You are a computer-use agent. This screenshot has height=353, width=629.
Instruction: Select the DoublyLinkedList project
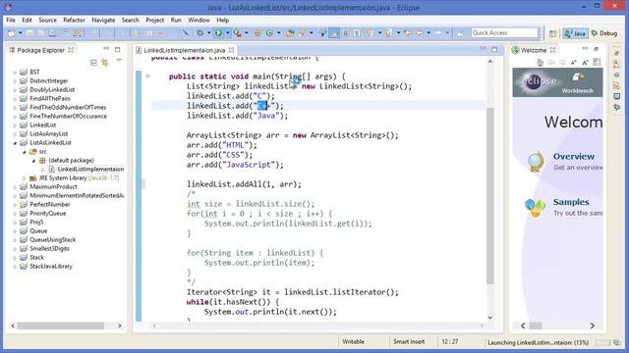click(52, 89)
